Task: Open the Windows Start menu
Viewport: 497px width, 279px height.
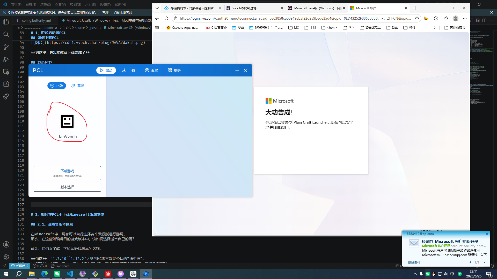Action: pyautogui.click(x=6, y=274)
